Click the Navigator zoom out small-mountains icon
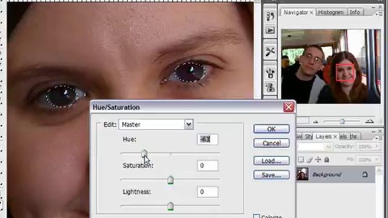Image resolution: width=388 pixels, height=218 pixels. (x=315, y=122)
